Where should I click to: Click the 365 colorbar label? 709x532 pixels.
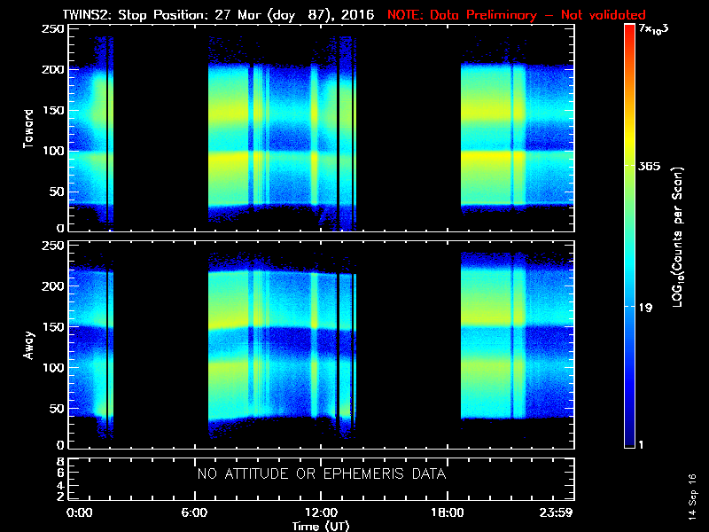click(650, 167)
